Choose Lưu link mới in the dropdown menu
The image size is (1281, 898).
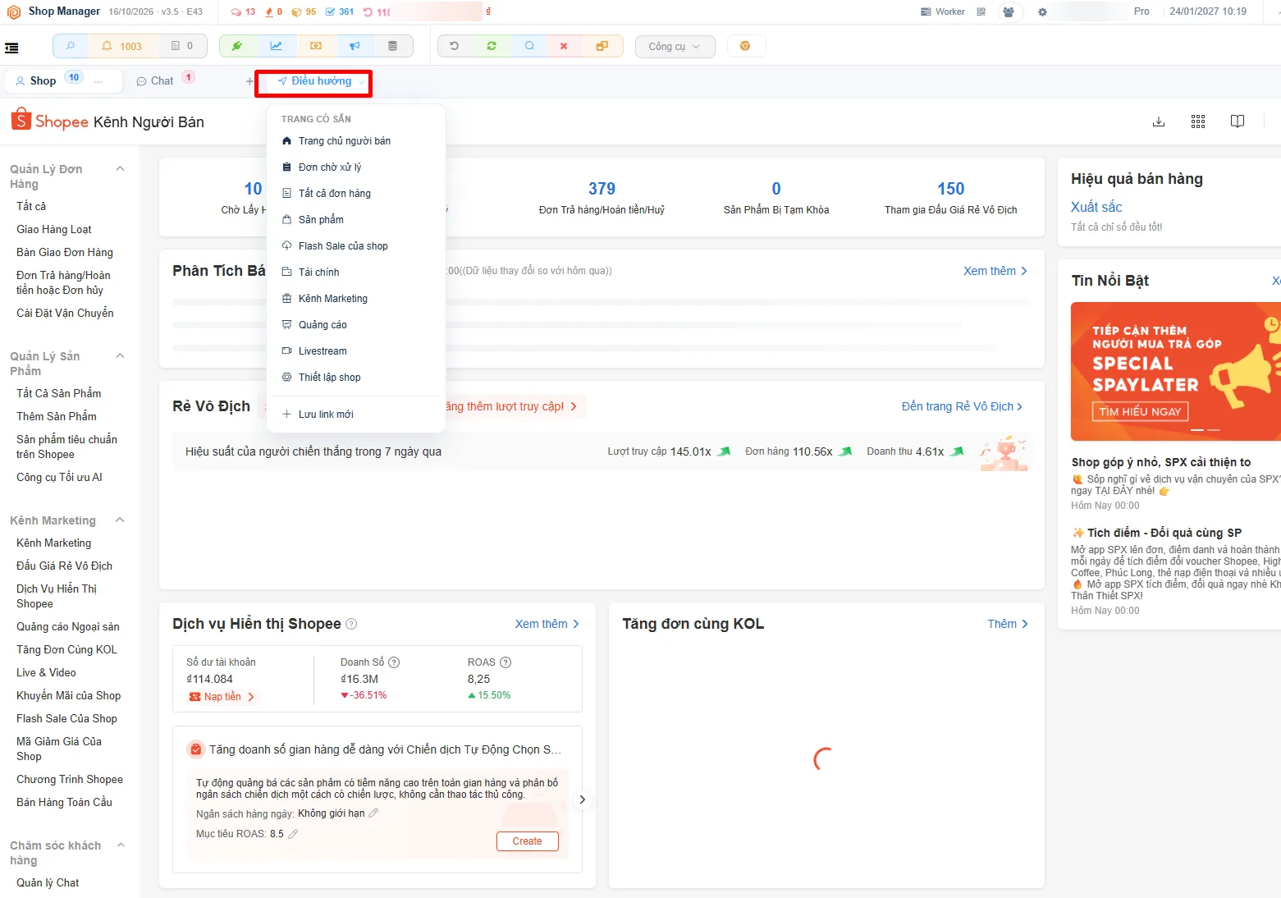pos(326,415)
